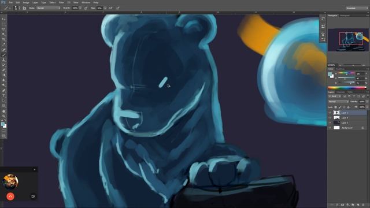Open the Image menu
The image size is (370, 208).
coord(26,2)
